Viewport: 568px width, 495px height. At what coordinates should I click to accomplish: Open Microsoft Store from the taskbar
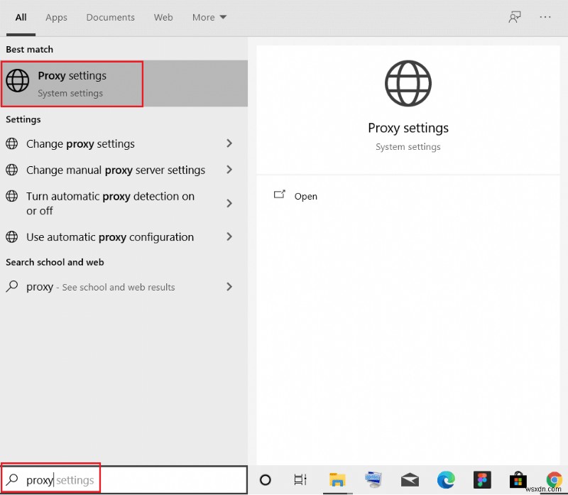pos(518,480)
